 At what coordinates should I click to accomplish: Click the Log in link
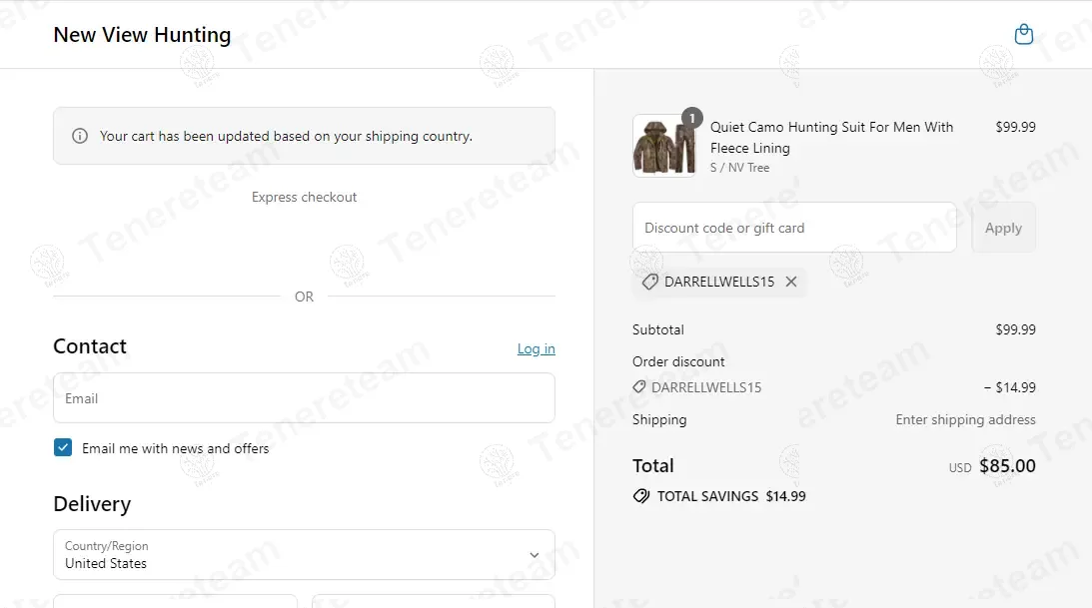coord(537,348)
